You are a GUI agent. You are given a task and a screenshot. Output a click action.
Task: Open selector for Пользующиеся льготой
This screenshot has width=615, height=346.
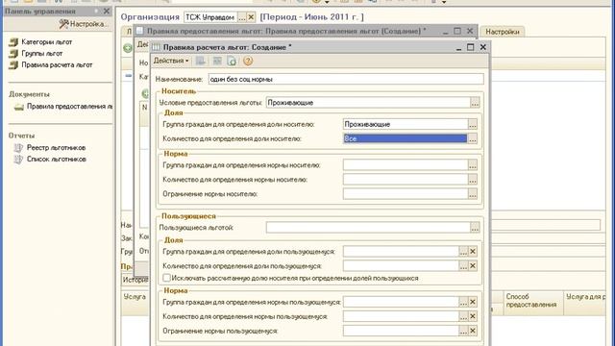[x=475, y=228]
